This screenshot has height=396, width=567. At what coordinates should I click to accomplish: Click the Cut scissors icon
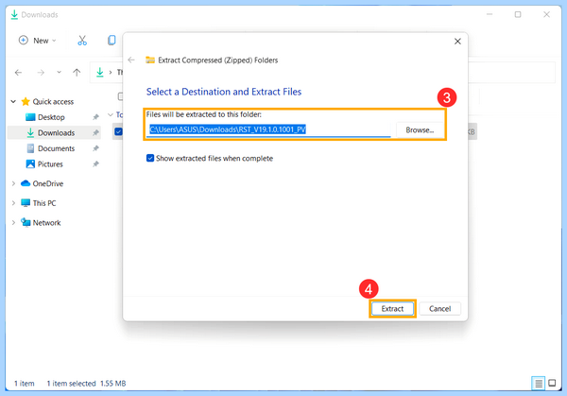coord(82,40)
